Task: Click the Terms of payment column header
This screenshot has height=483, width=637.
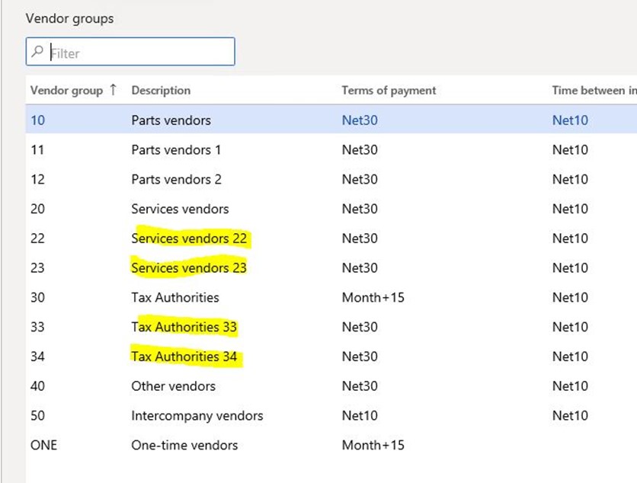Action: click(x=389, y=90)
